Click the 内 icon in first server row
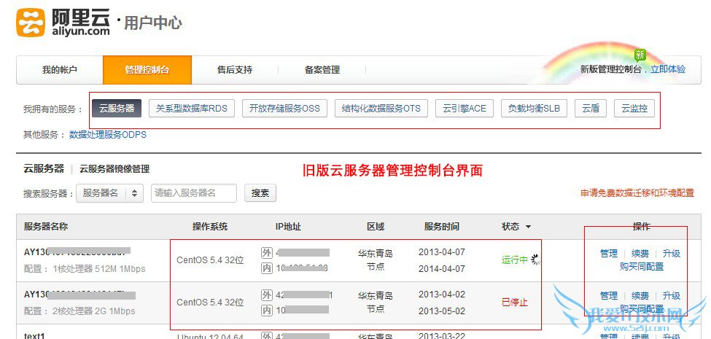Screen dimensions: 711x339 tap(267, 268)
